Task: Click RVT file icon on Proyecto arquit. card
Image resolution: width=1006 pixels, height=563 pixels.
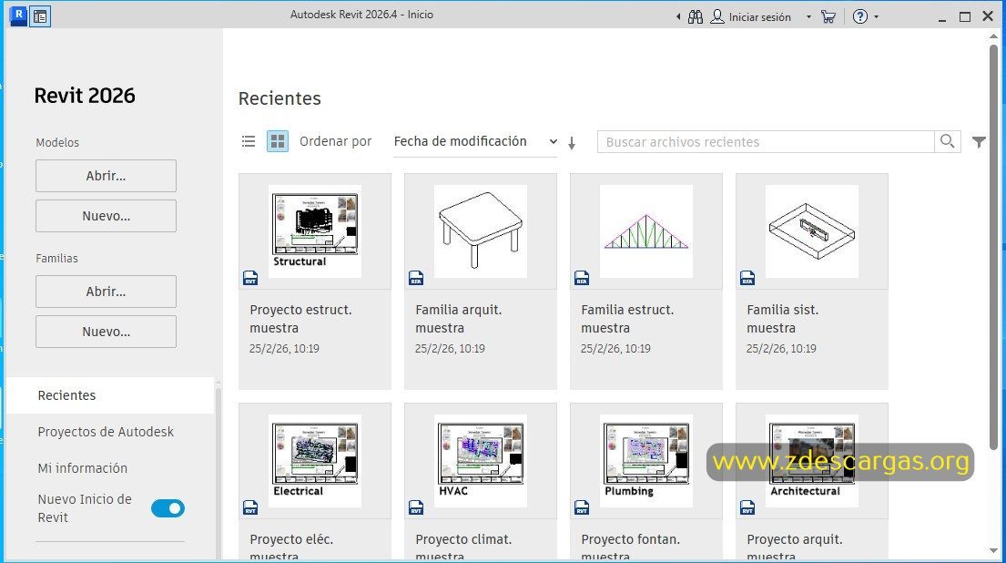Action: coord(747,507)
